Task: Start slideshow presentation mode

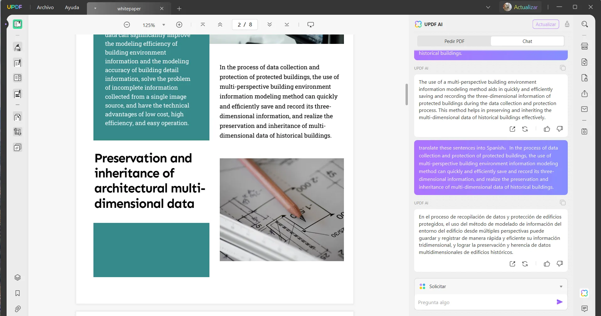Action: coord(311,24)
